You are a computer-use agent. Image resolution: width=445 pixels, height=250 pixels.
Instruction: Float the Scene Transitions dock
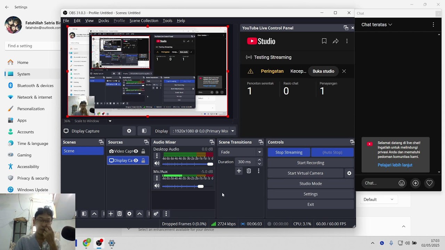tap(261, 142)
